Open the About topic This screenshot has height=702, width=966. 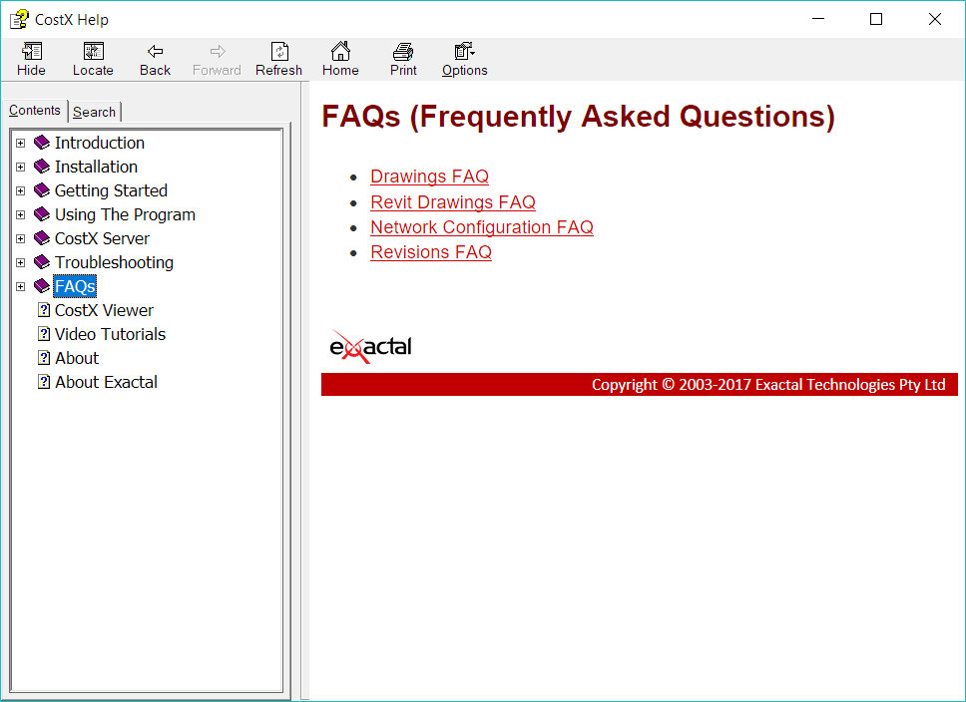[x=77, y=358]
